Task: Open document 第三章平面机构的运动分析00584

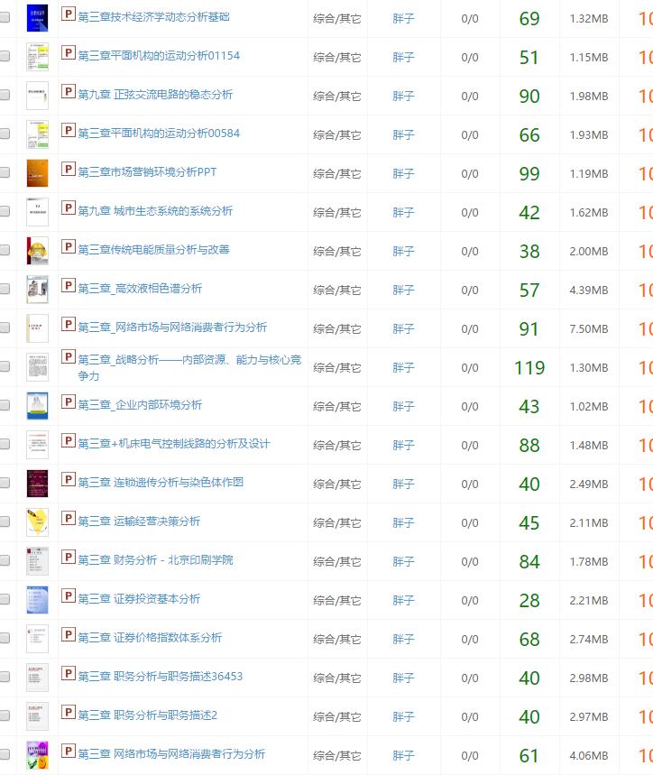Action: click(158, 134)
